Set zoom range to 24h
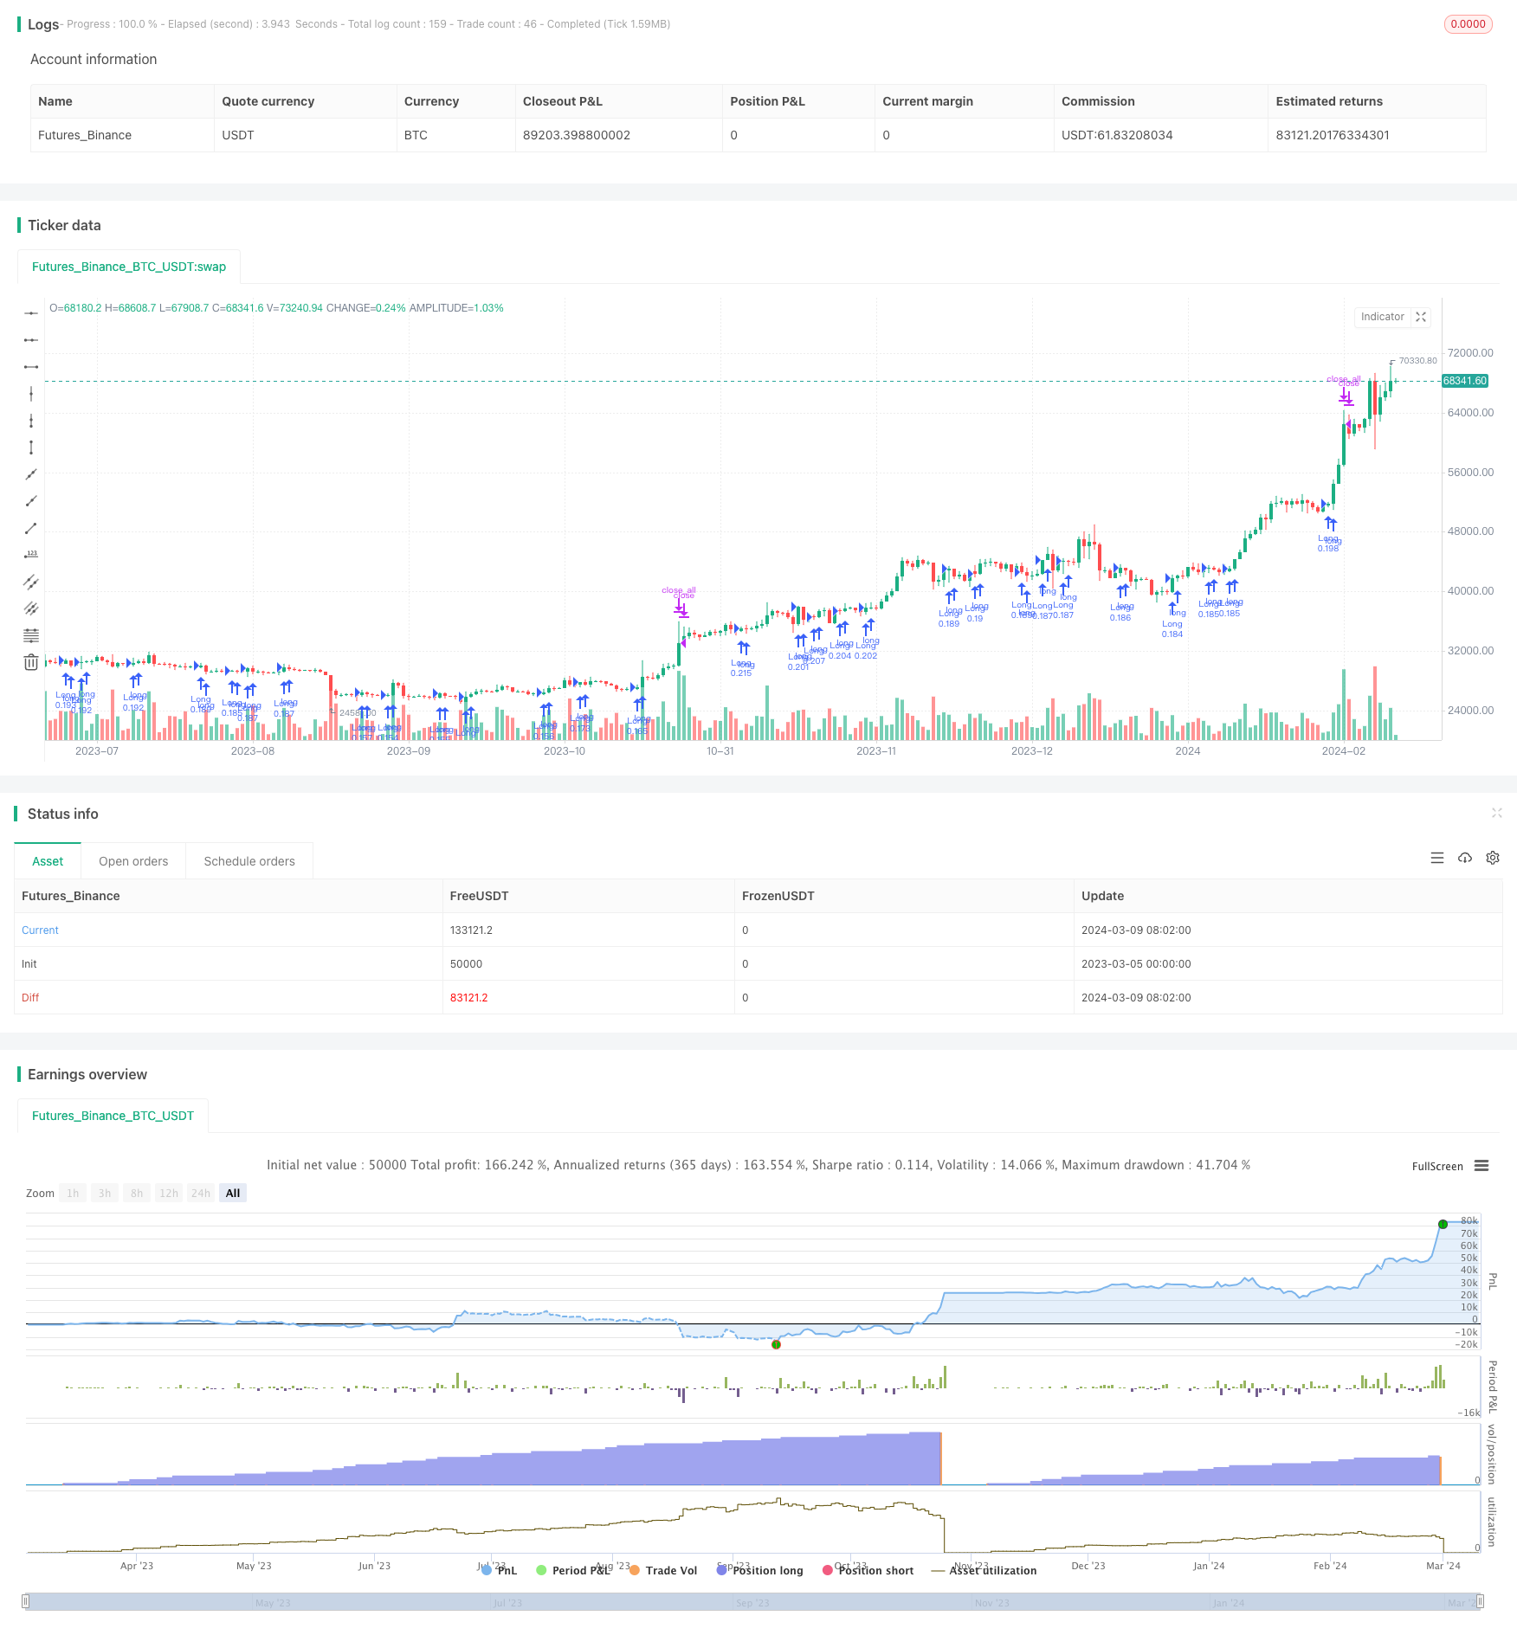This screenshot has height=1635, width=1517. tap(201, 1193)
